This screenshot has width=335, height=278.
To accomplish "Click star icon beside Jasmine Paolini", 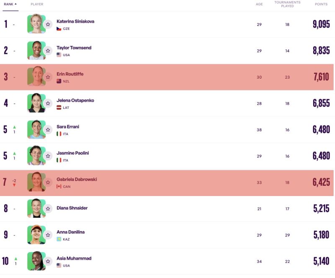I will [48, 156].
